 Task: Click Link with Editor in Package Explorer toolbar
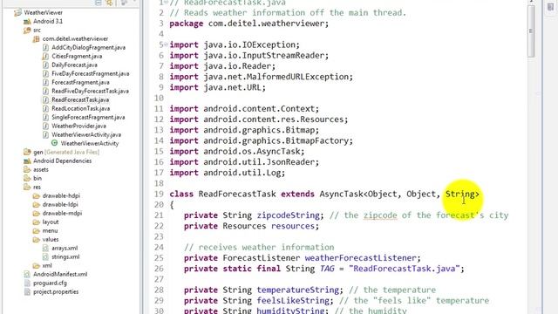[x=110, y=2]
